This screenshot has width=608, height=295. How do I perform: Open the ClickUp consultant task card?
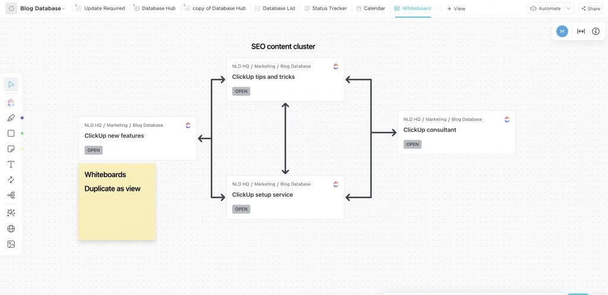[457, 133]
